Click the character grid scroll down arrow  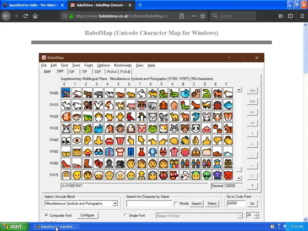pos(239,178)
